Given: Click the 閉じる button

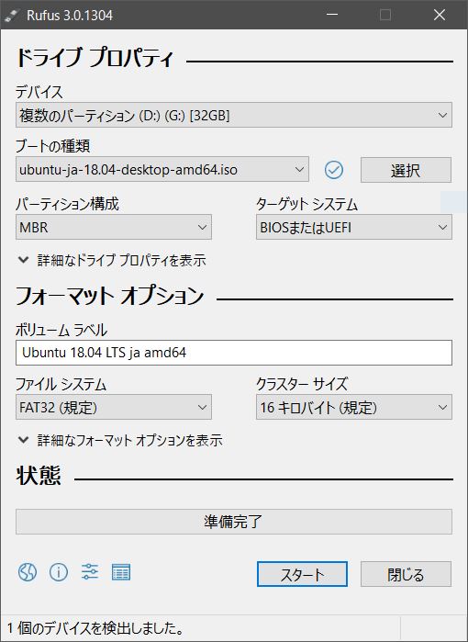Looking at the screenshot, I should (x=406, y=574).
